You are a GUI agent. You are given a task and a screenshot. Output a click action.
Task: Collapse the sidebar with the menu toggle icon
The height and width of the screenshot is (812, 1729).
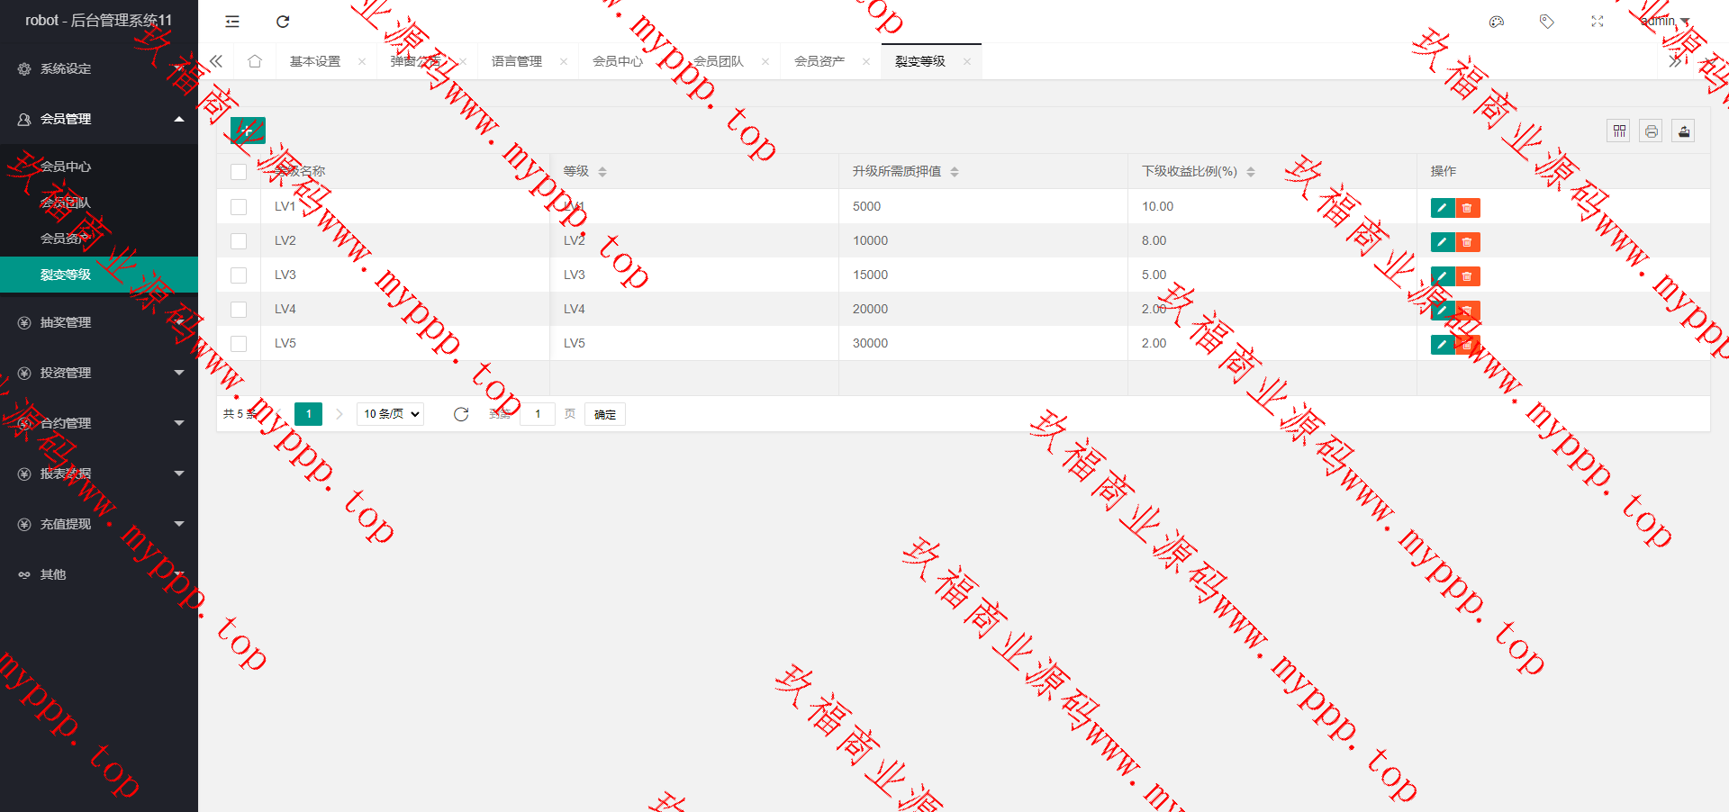pyautogui.click(x=232, y=22)
